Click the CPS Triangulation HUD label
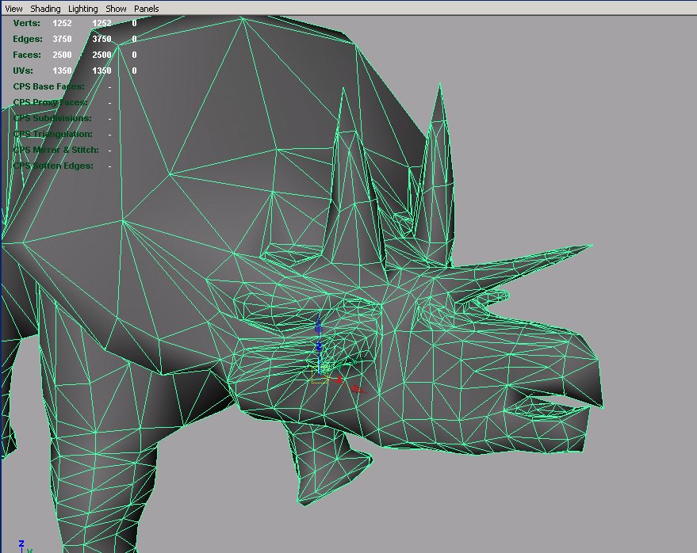Image resolution: width=697 pixels, height=553 pixels. (52, 135)
